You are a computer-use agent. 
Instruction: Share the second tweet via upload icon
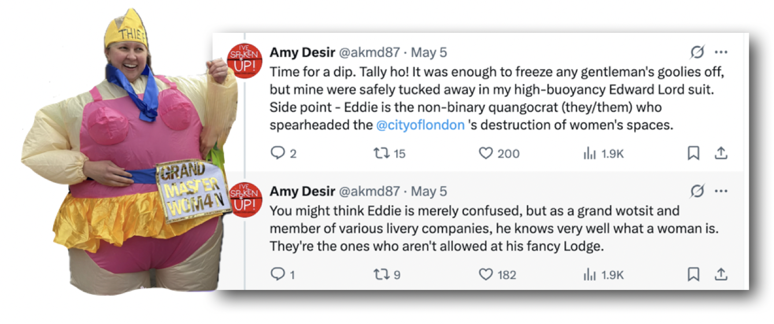[x=721, y=275]
